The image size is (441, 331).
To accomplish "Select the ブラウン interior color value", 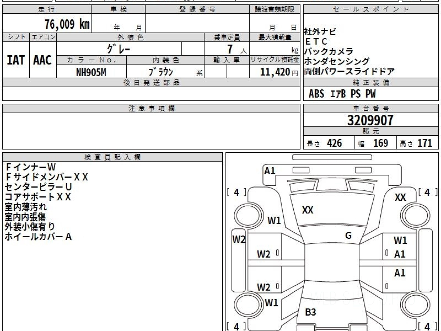I will pos(161,72).
